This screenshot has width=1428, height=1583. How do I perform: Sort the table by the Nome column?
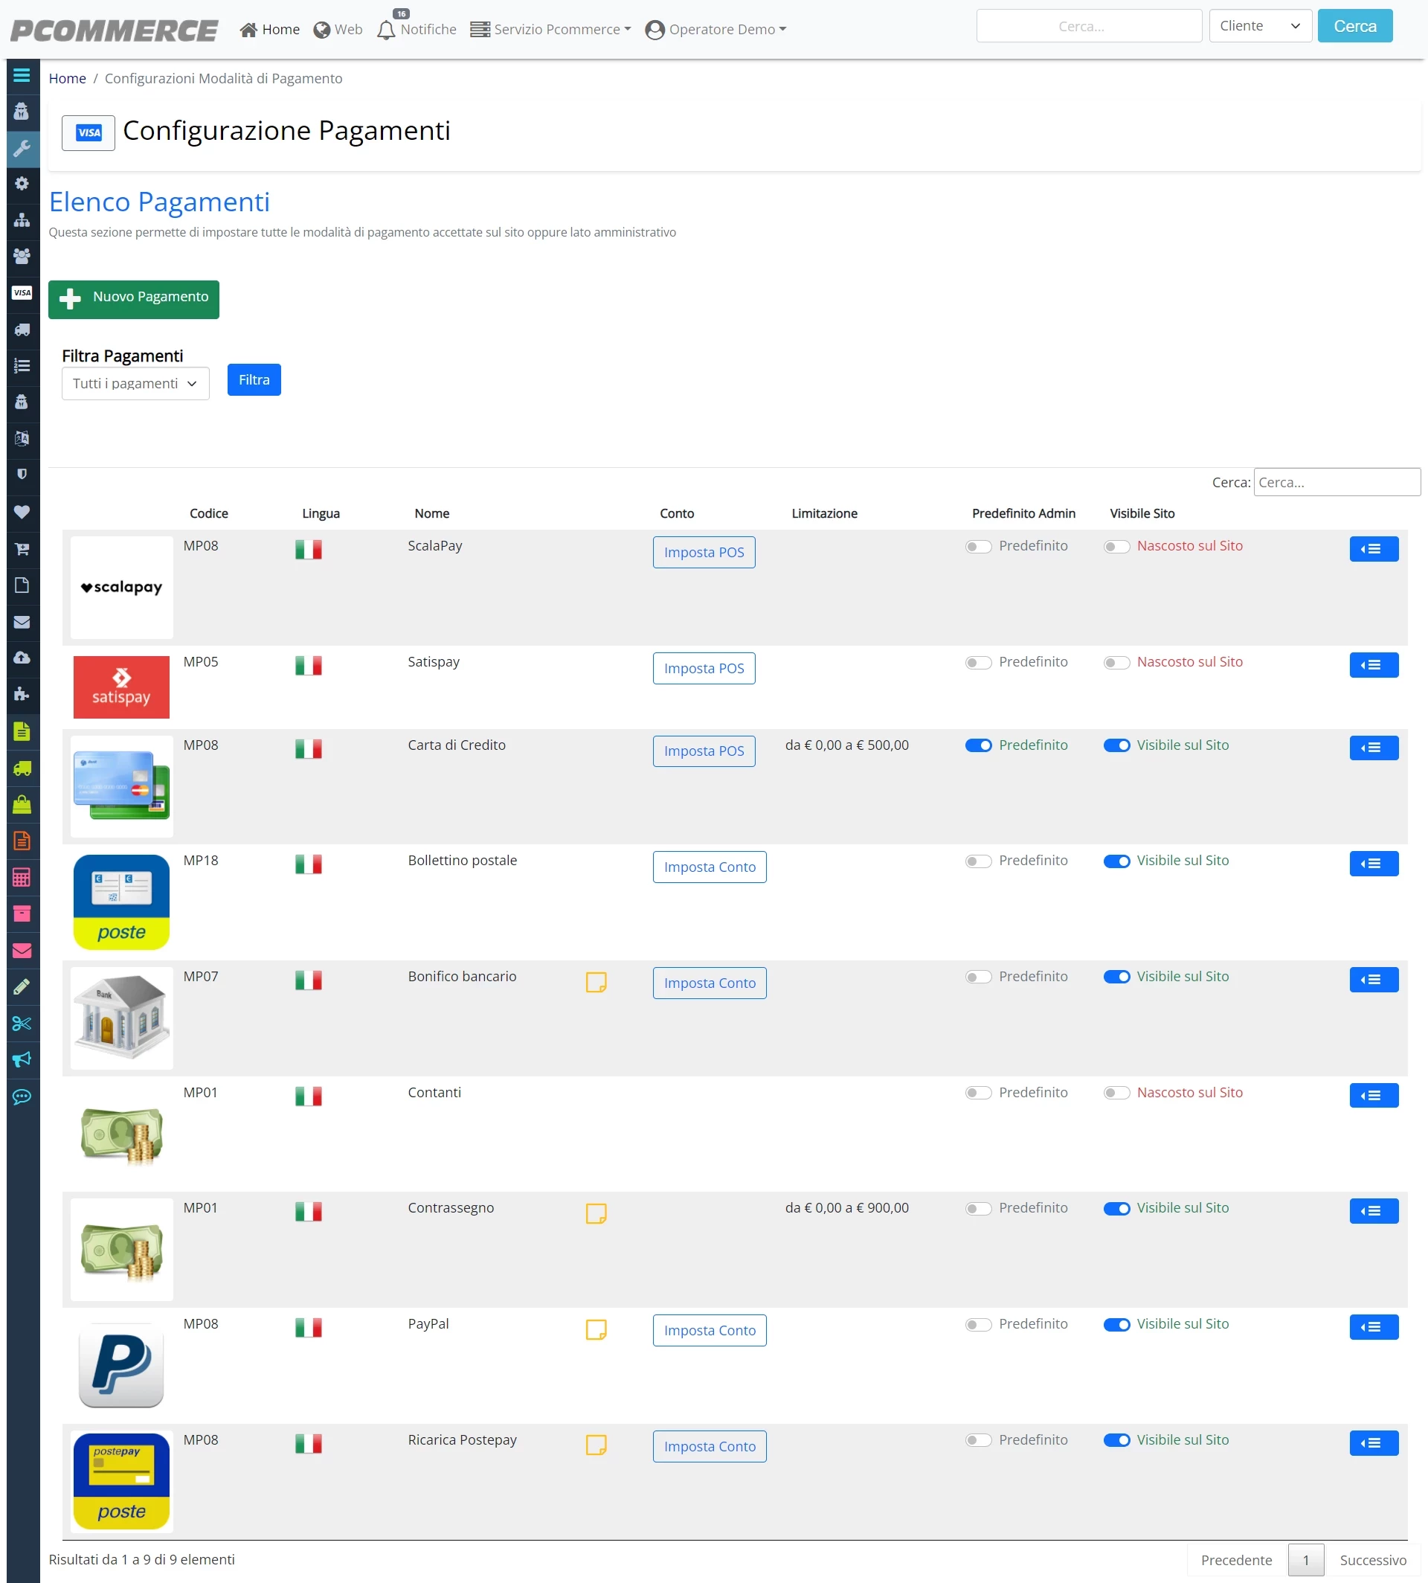tap(432, 513)
